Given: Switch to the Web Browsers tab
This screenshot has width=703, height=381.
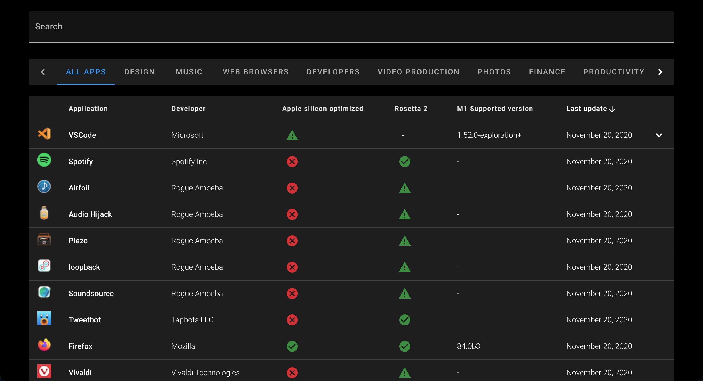Looking at the screenshot, I should (256, 72).
